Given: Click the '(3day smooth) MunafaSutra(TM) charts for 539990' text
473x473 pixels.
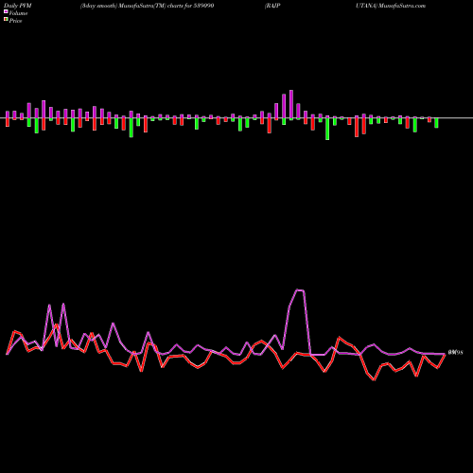Looking at the screenshot, I should coord(147,6).
